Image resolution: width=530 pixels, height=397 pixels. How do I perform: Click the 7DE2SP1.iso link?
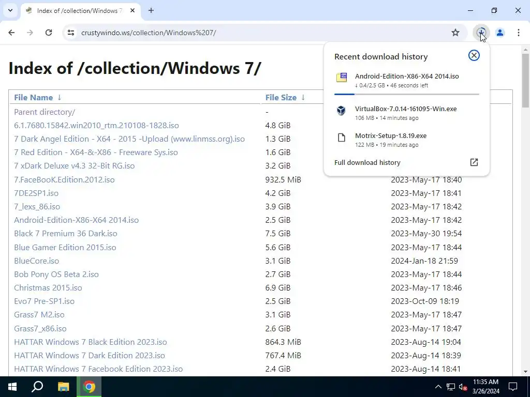point(36,193)
